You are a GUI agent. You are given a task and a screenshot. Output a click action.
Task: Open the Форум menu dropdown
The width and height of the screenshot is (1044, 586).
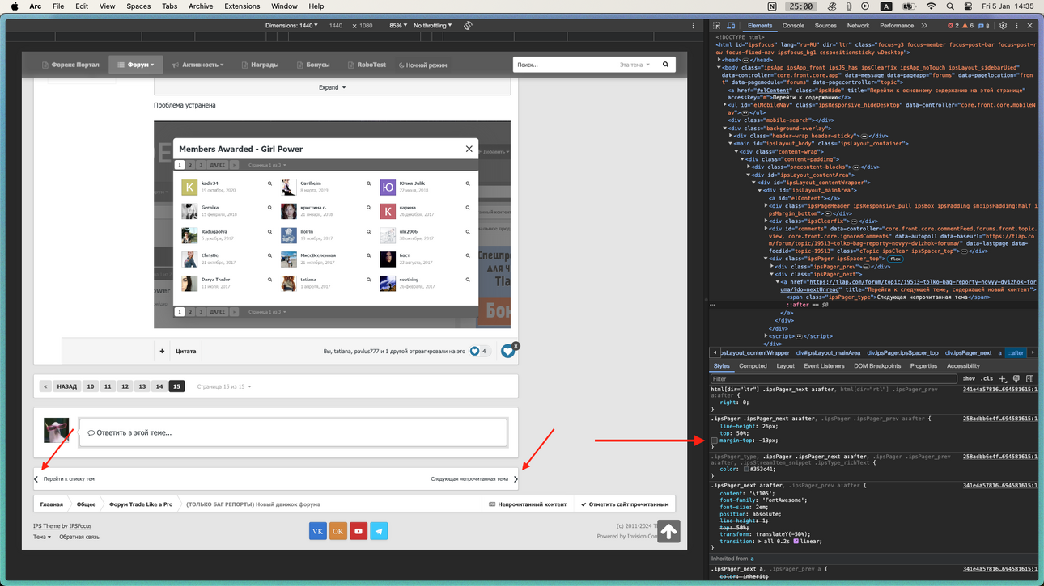click(136, 65)
